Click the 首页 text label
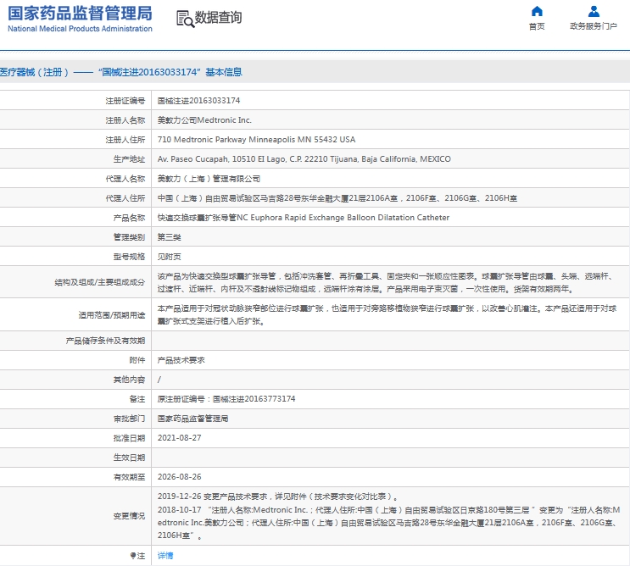Screen dimensions: 630x566 537,26
